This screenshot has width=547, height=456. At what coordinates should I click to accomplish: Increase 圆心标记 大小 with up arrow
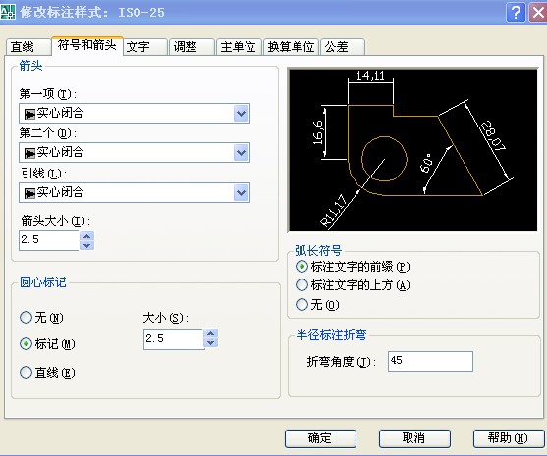coord(211,334)
